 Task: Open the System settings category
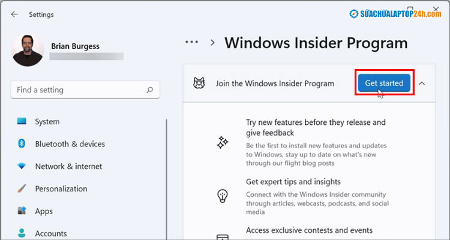[x=47, y=121]
